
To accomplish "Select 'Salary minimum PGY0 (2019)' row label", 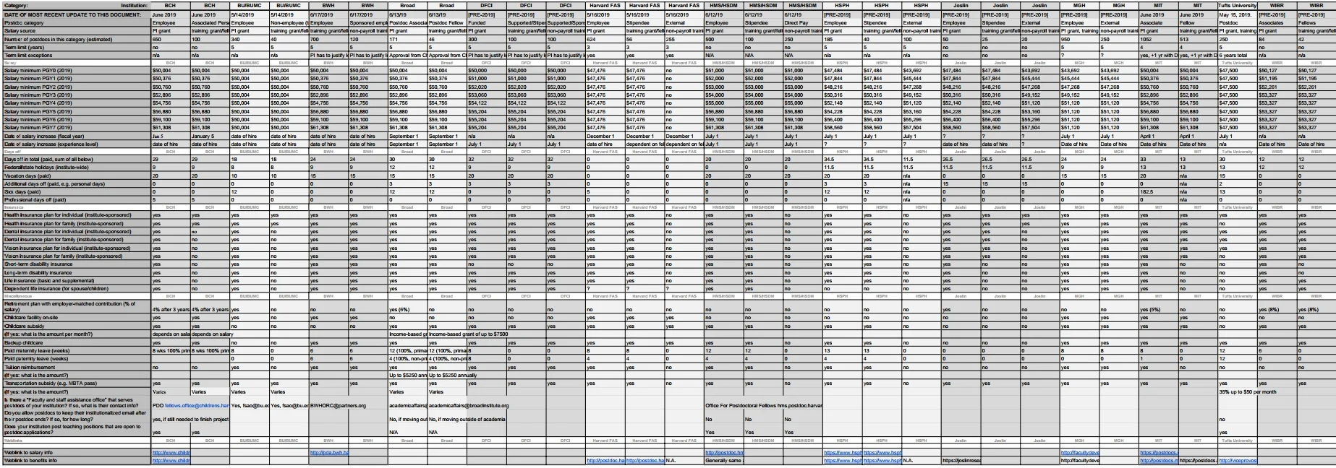I will (x=76, y=71).
